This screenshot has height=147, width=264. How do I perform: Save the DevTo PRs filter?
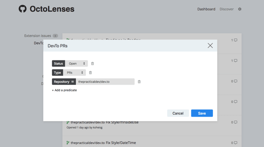tap(202, 113)
